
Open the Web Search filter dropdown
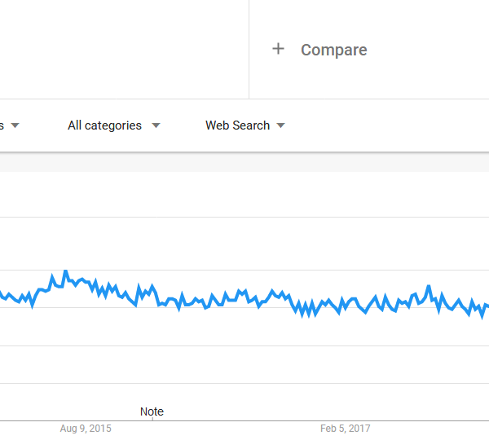(x=237, y=125)
